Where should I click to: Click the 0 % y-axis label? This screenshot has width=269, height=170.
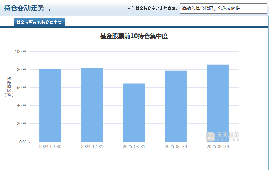(x=23, y=142)
